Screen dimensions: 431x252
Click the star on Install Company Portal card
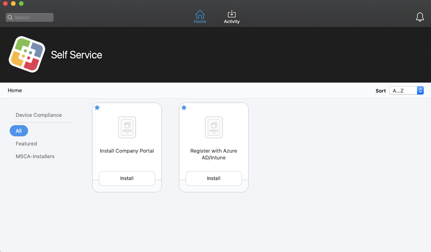(x=97, y=108)
